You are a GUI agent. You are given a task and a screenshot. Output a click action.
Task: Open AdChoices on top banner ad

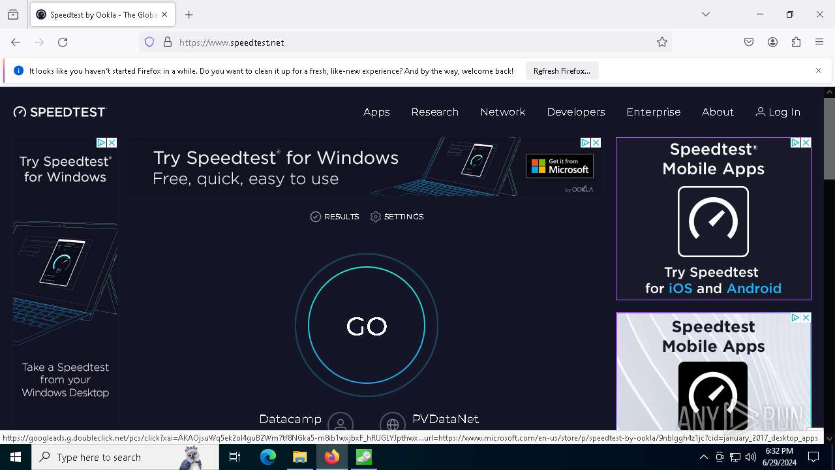click(x=586, y=142)
